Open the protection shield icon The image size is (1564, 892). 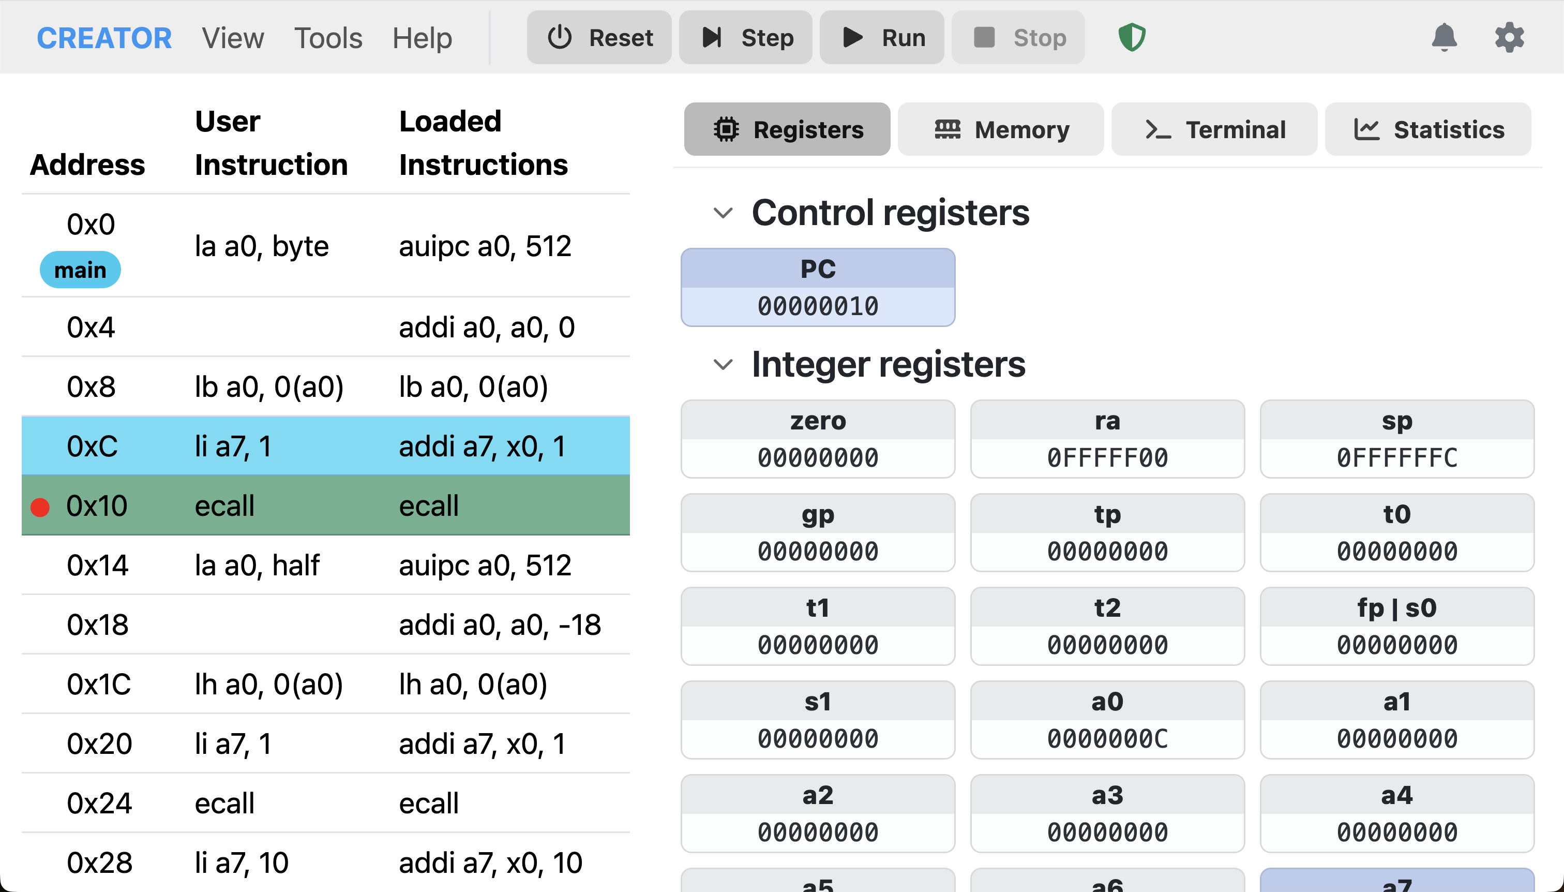(1131, 37)
